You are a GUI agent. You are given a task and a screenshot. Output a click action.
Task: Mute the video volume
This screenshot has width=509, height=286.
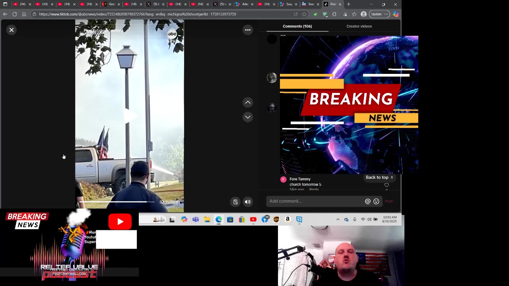pyautogui.click(x=248, y=202)
